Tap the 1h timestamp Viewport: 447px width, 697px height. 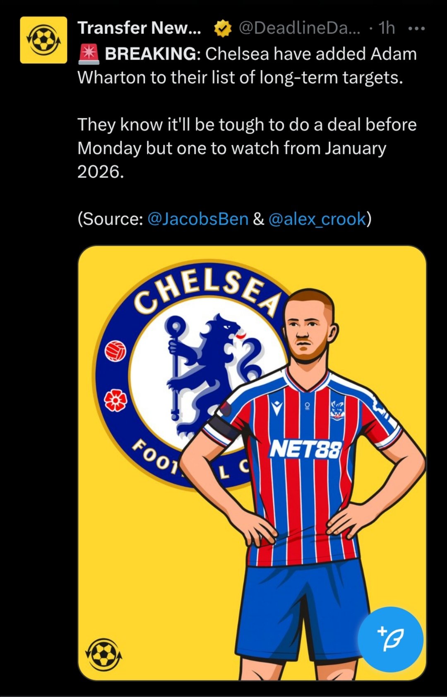point(387,28)
